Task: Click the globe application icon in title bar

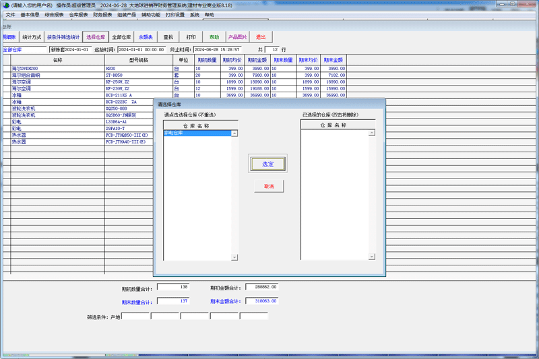Action: click(x=6, y=5)
